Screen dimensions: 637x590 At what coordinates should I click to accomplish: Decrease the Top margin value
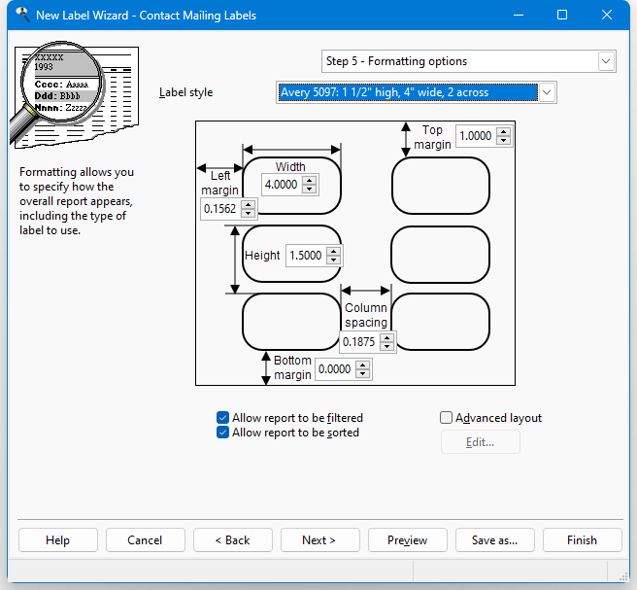coord(503,140)
